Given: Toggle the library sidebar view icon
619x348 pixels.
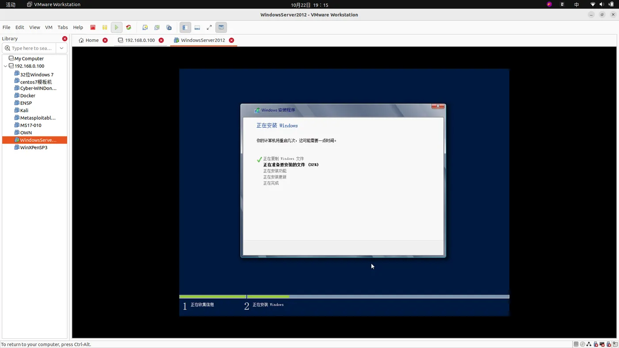Looking at the screenshot, I should click(x=185, y=27).
